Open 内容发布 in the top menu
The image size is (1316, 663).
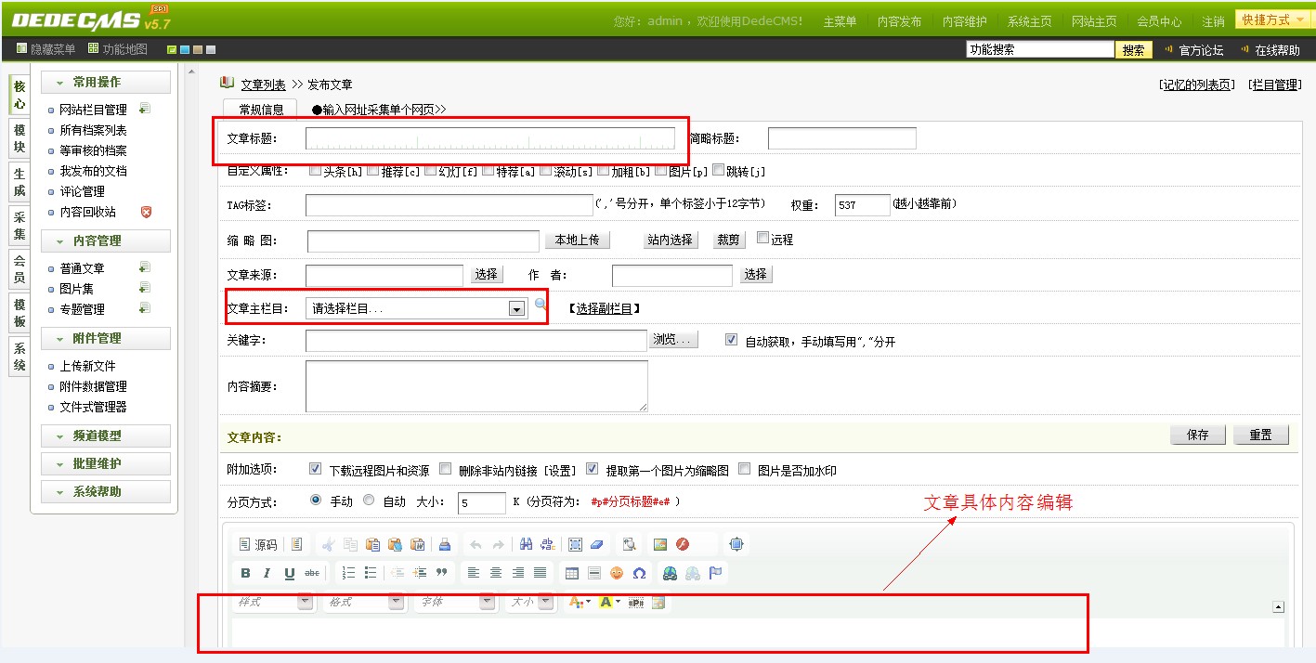click(899, 21)
